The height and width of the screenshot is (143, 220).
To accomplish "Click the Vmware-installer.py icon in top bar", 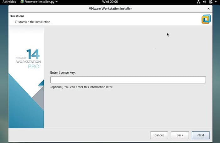I will (x=22, y=2).
